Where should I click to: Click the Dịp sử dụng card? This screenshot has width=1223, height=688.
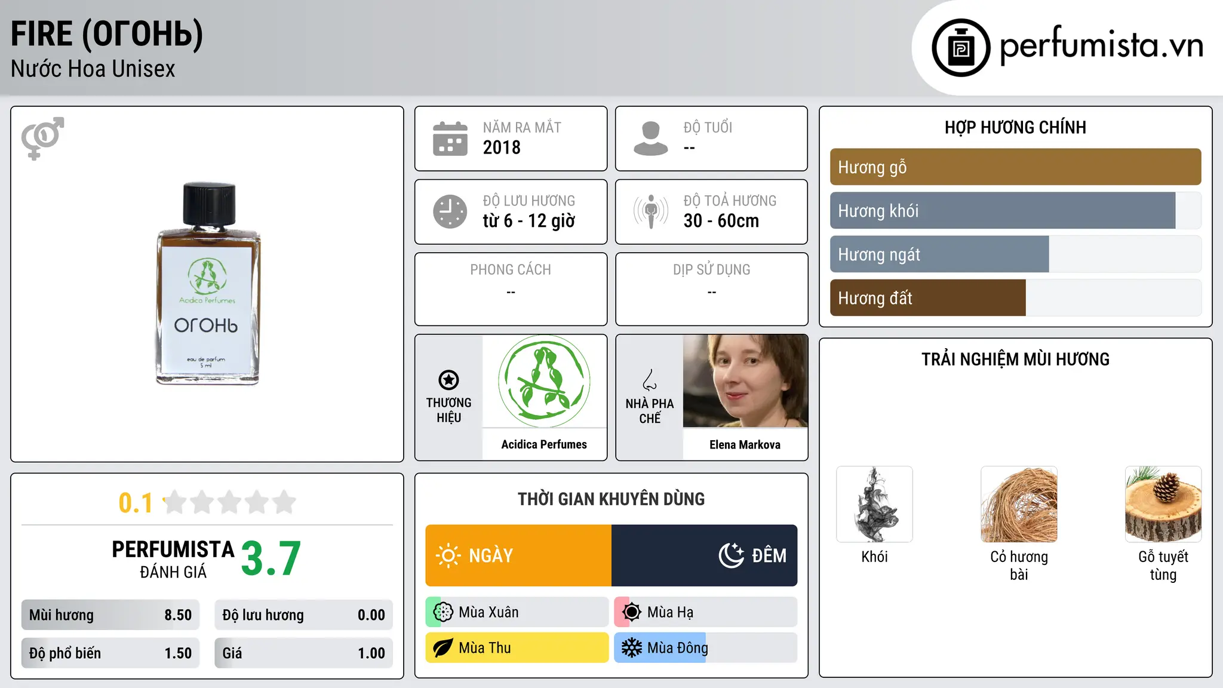pos(712,289)
